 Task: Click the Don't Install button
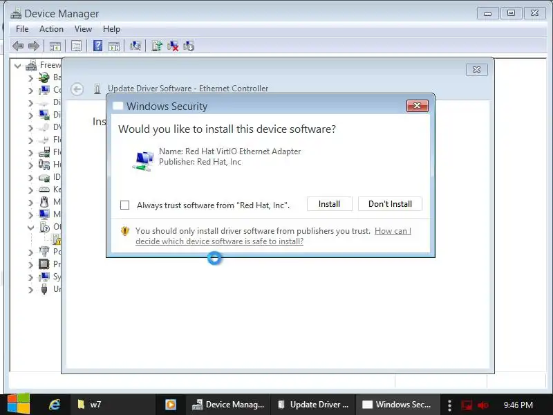pos(390,204)
